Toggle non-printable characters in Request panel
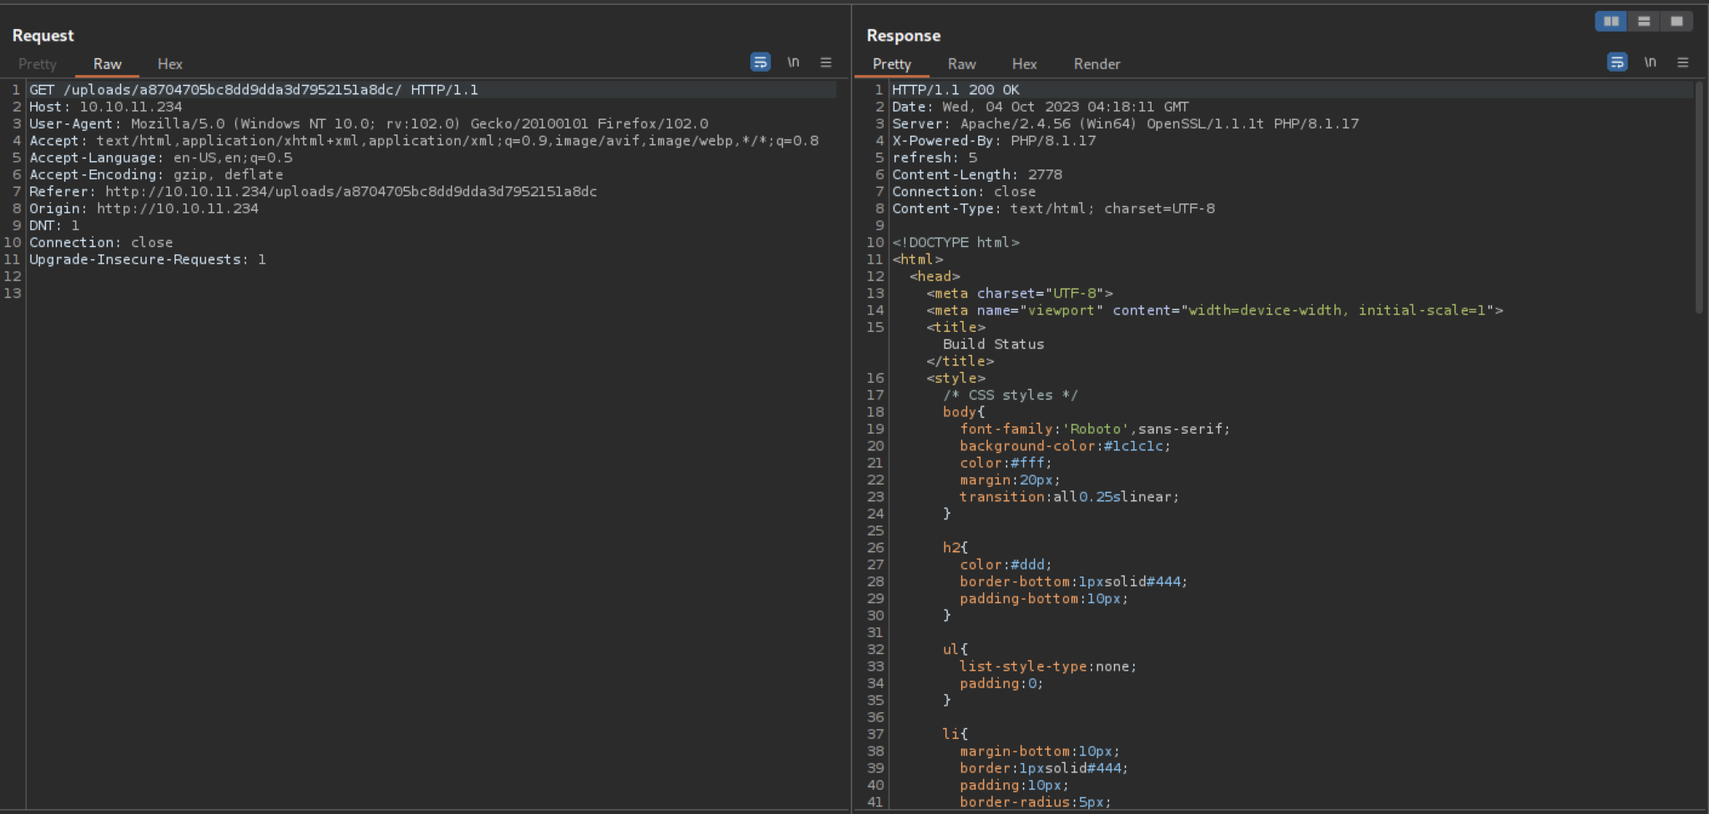 pos(794,63)
